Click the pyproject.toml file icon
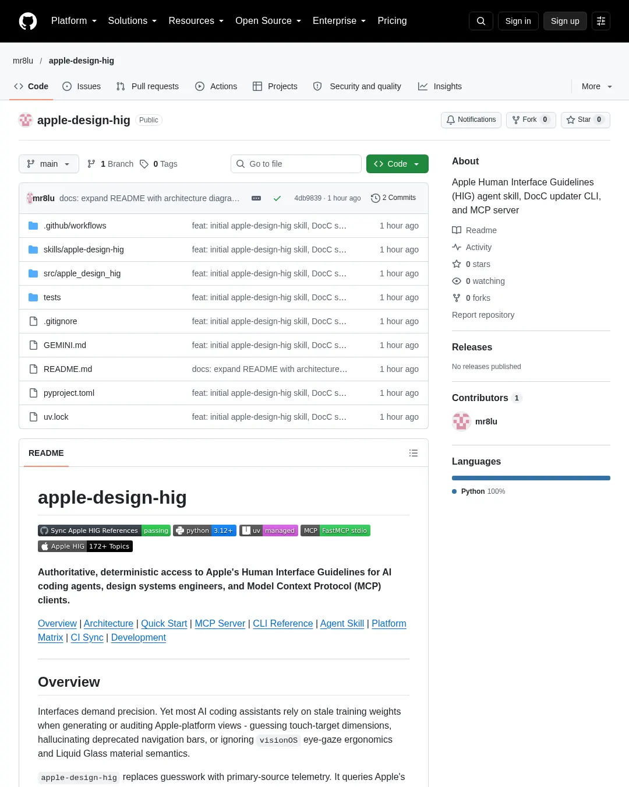This screenshot has width=629, height=787. click(x=33, y=393)
